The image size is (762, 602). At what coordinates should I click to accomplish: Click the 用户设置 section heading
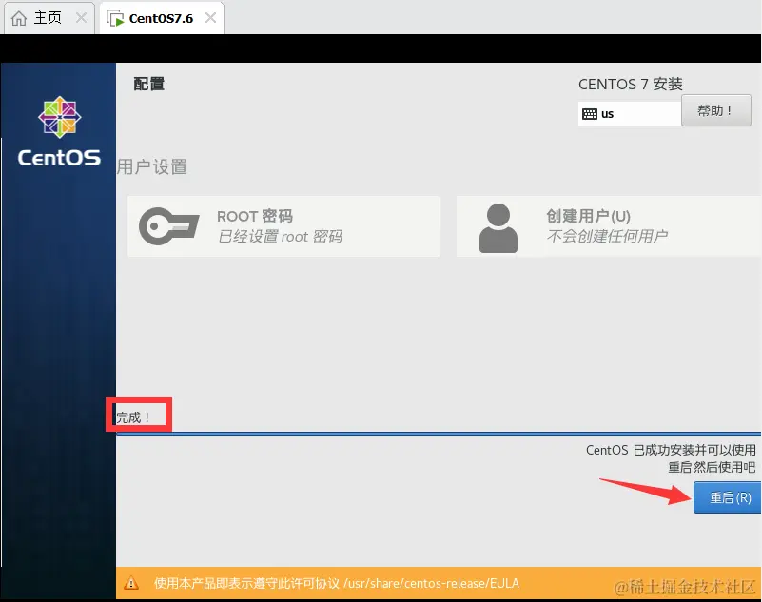pos(152,166)
